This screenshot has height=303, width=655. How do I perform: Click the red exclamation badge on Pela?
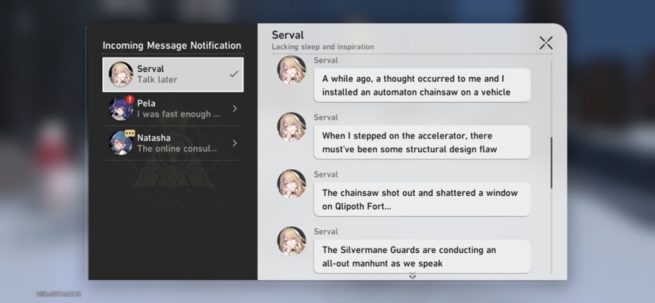[x=130, y=100]
